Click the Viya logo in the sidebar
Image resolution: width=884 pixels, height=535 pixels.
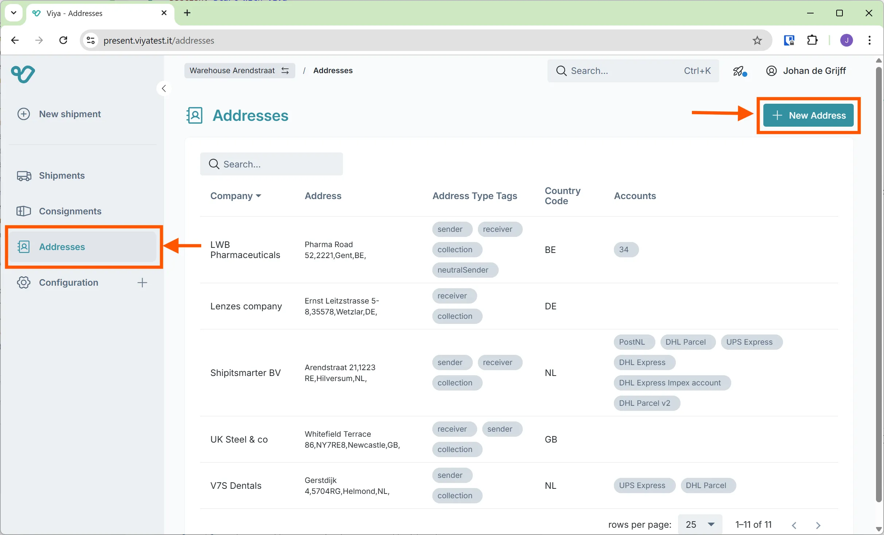(23, 74)
